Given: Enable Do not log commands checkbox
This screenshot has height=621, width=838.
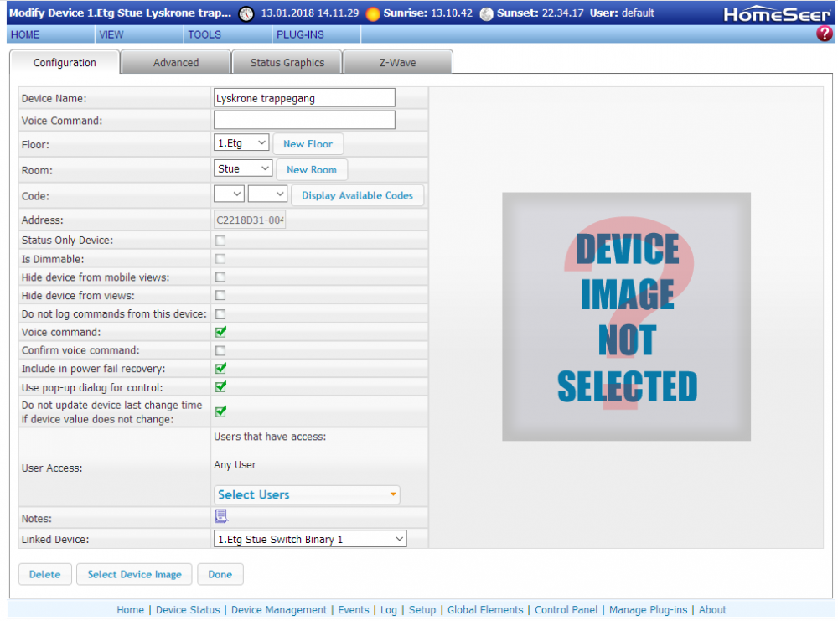Looking at the screenshot, I should [221, 313].
